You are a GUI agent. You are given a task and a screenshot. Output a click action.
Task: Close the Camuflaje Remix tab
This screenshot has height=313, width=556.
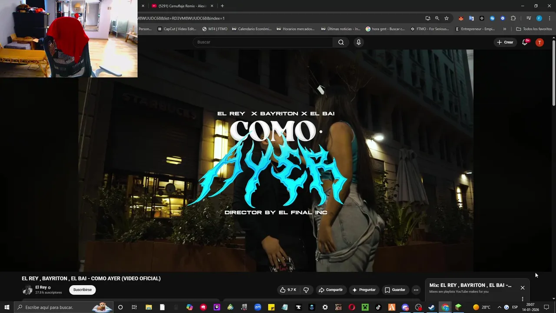[x=212, y=6]
